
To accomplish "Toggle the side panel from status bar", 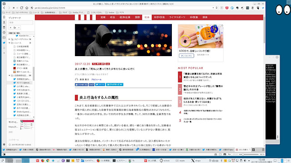I will click(4, 154).
